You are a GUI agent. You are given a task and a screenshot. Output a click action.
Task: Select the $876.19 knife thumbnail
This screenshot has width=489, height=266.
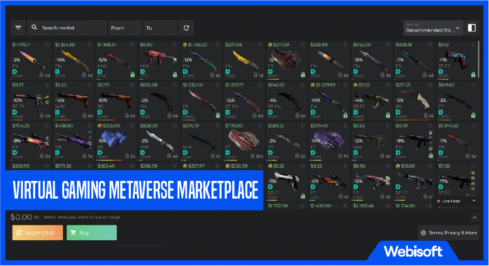click(x=202, y=141)
